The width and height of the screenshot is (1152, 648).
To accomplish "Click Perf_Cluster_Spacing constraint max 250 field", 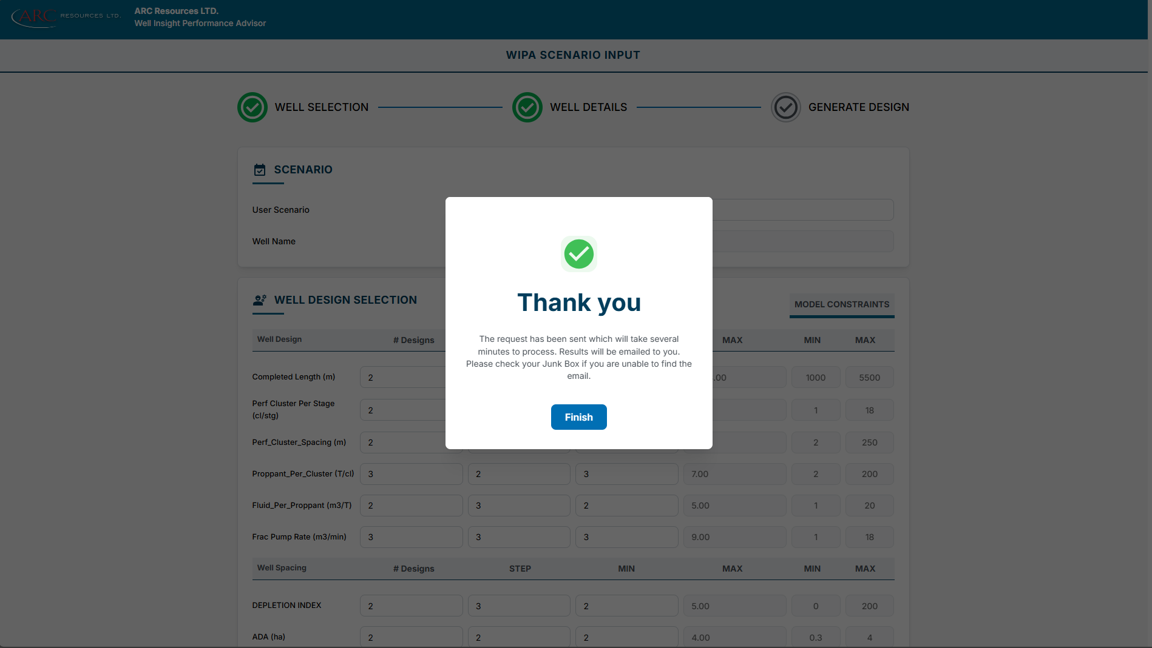I will [869, 443].
